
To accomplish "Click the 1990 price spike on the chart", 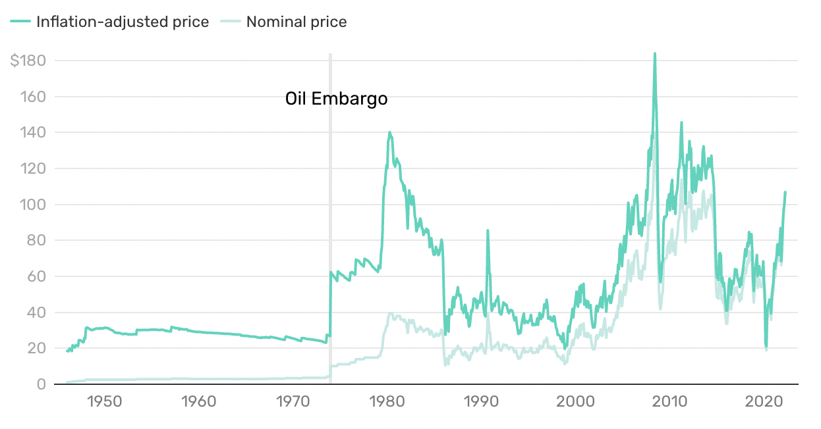I will tap(488, 230).
